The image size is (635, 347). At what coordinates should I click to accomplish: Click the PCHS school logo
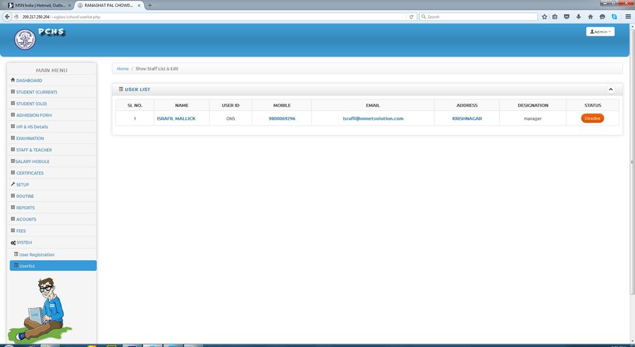coord(25,39)
